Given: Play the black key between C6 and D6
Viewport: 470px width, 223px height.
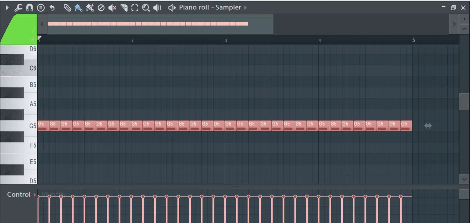Looking at the screenshot, I should pyautogui.click(x=12, y=60).
